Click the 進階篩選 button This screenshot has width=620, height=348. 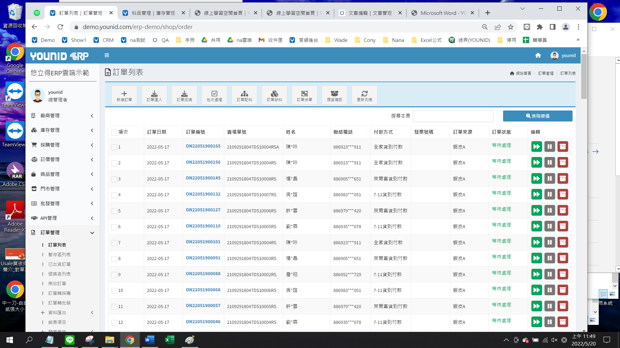[x=538, y=116]
